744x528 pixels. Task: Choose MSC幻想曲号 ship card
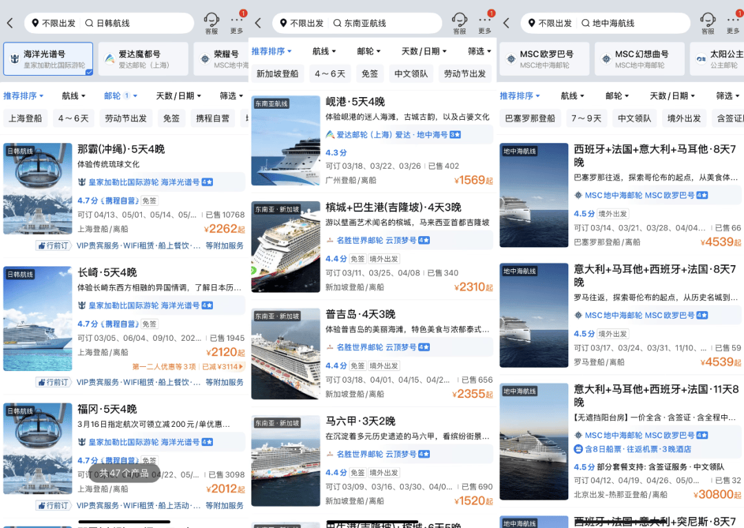point(640,59)
